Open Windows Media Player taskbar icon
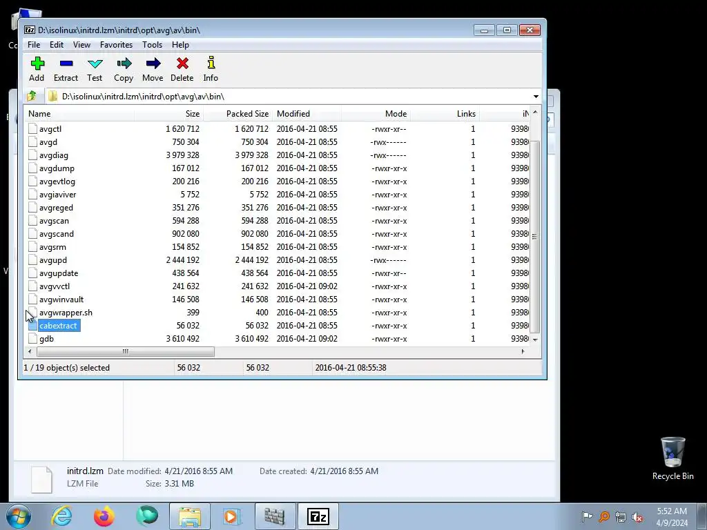 232,516
